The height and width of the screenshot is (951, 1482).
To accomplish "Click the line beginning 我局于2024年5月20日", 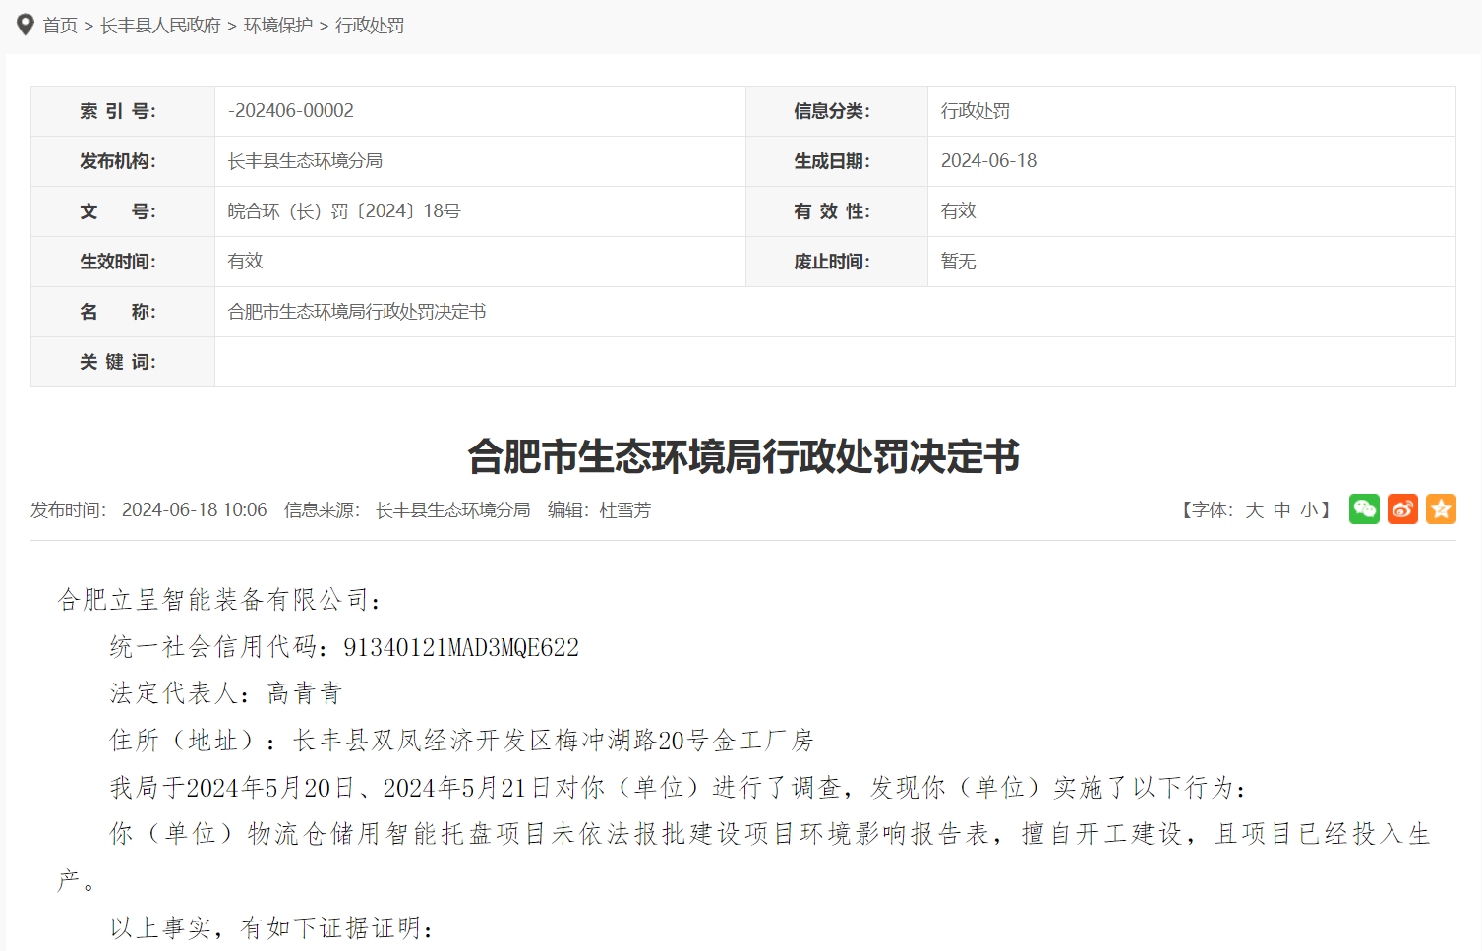I will tap(680, 788).
